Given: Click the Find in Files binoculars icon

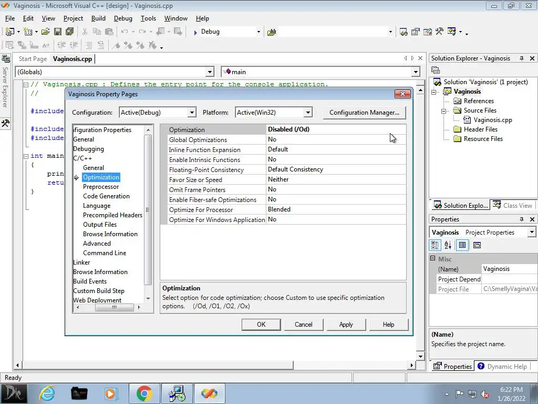Looking at the screenshot, I should [272, 32].
